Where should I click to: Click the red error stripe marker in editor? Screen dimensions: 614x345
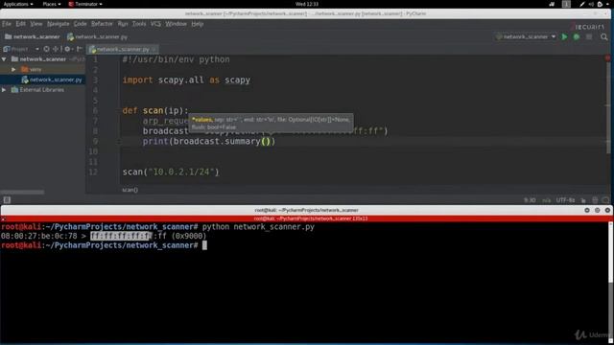click(x=607, y=57)
